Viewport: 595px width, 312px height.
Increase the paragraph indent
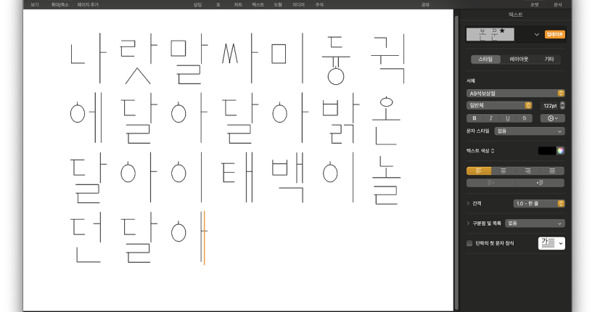pyautogui.click(x=540, y=183)
